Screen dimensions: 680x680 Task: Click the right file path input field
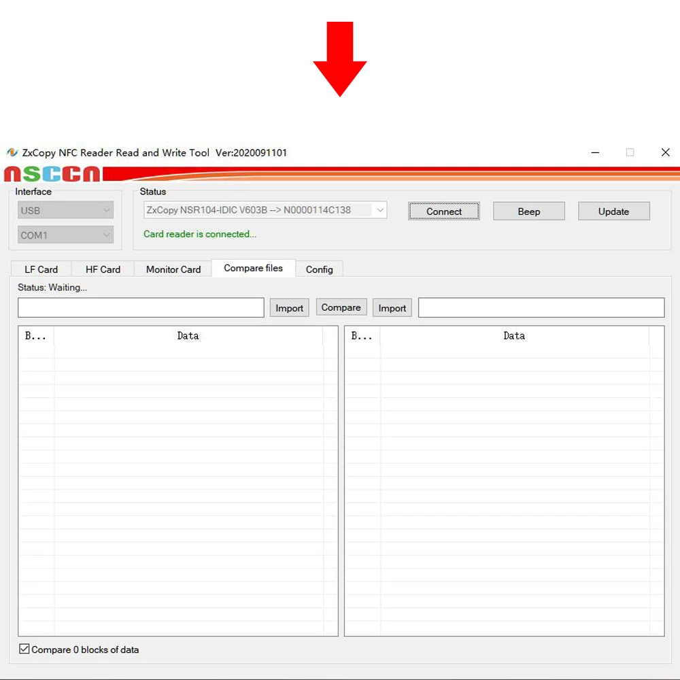pyautogui.click(x=541, y=307)
